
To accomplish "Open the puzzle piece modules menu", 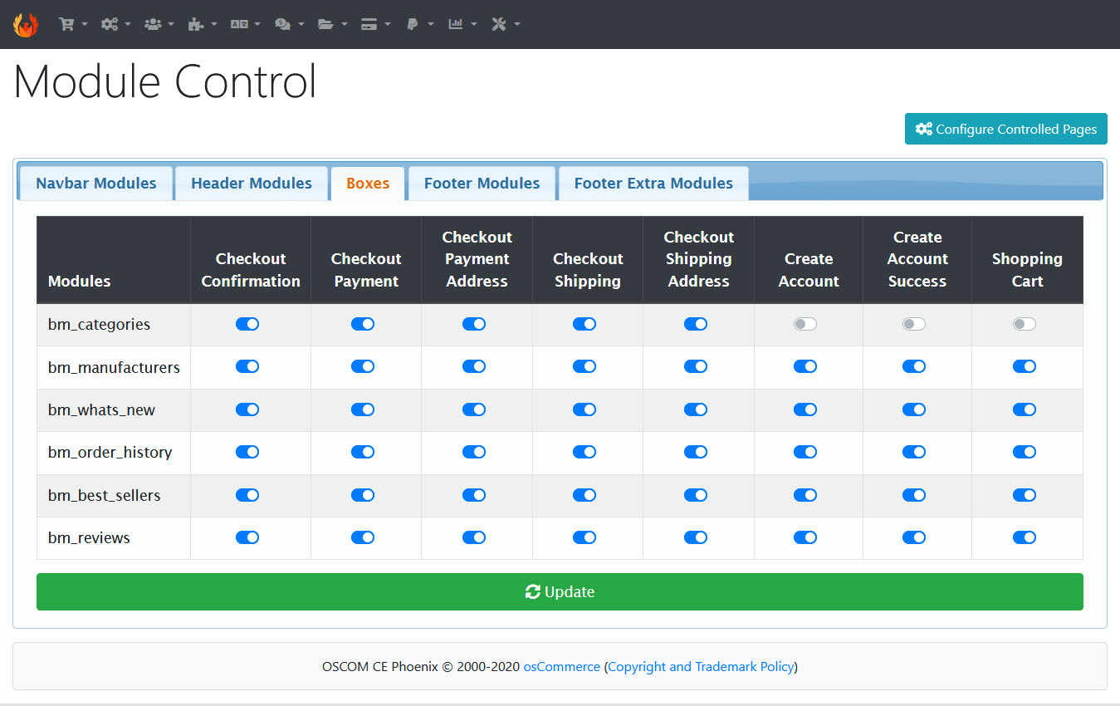I will [x=196, y=24].
